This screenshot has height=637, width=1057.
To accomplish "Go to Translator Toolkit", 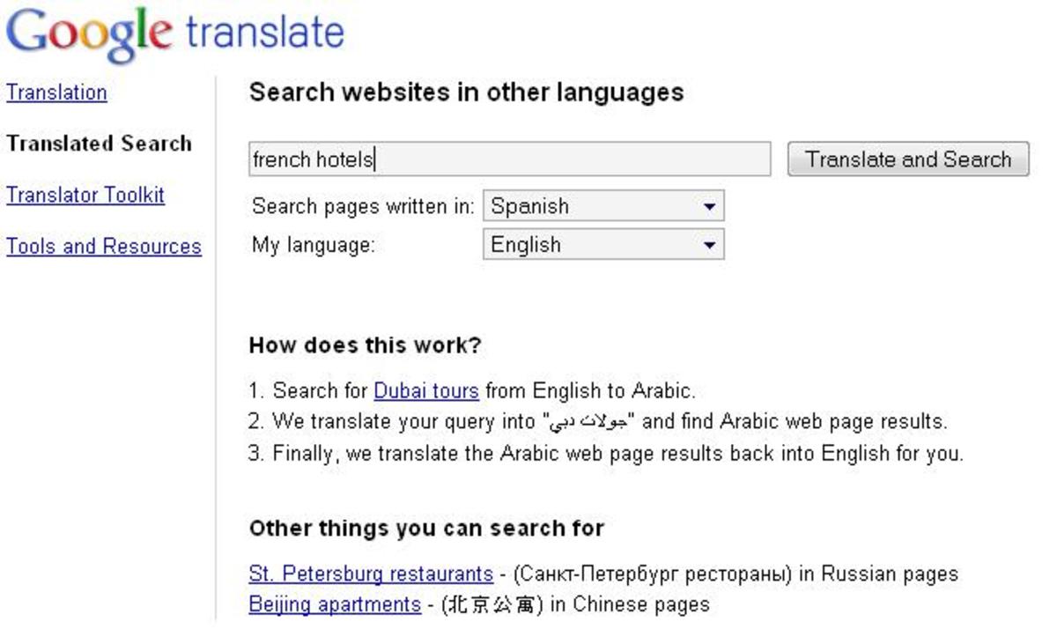I will [x=85, y=195].
